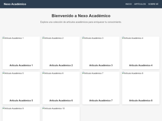Click the Nexo Académico site logo
Image resolution: width=162 pixels, height=121 pixels.
(x=15, y=4)
